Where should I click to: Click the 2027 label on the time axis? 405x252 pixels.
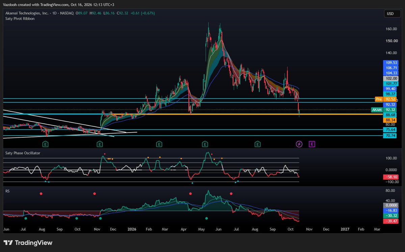345,229
